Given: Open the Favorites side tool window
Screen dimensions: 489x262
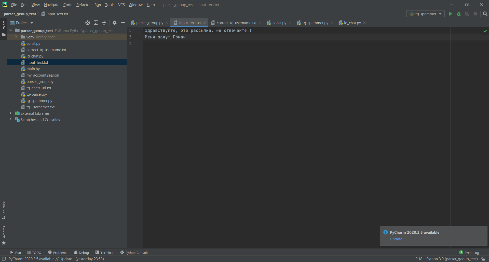Looking at the screenshot, I should coord(4,235).
